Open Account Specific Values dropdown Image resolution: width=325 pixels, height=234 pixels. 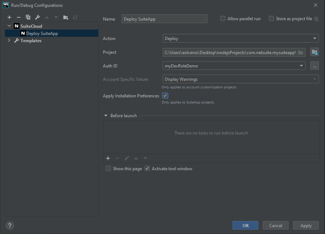pos(240,79)
